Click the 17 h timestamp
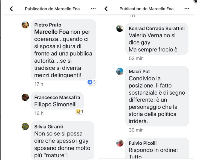197x160 pixels. 39,84
